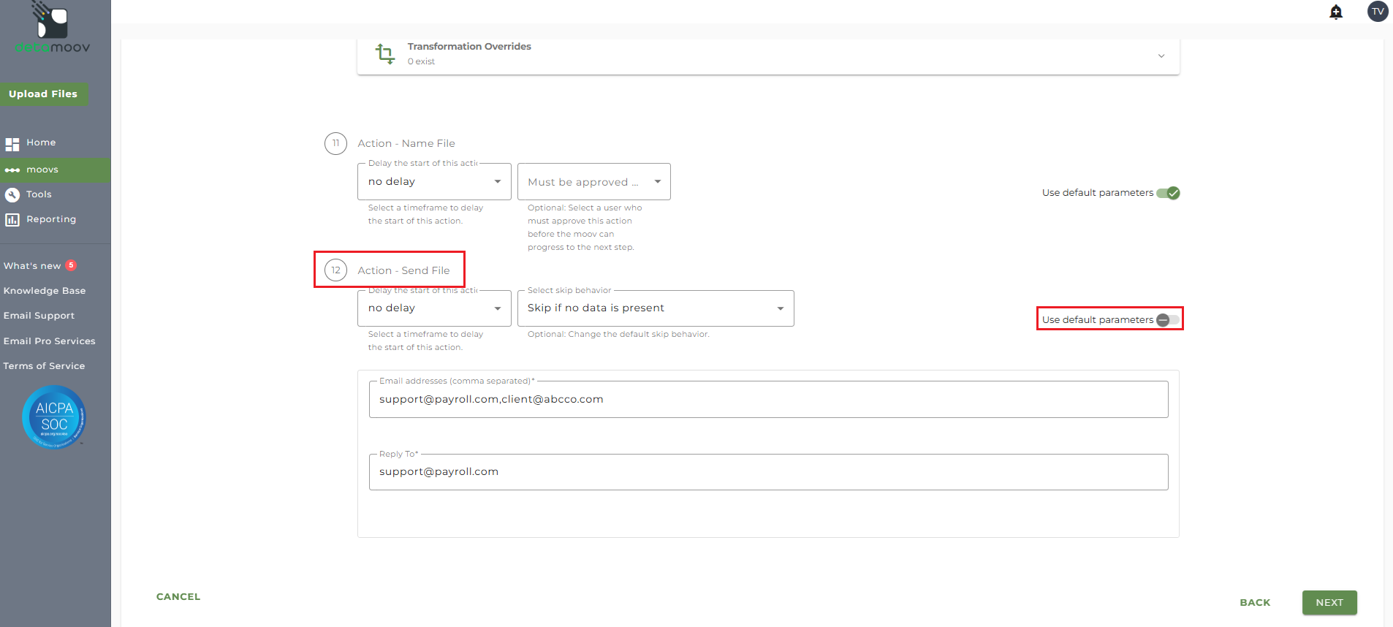
Task: Disable default parameters for Name File action
Action: [x=1168, y=193]
